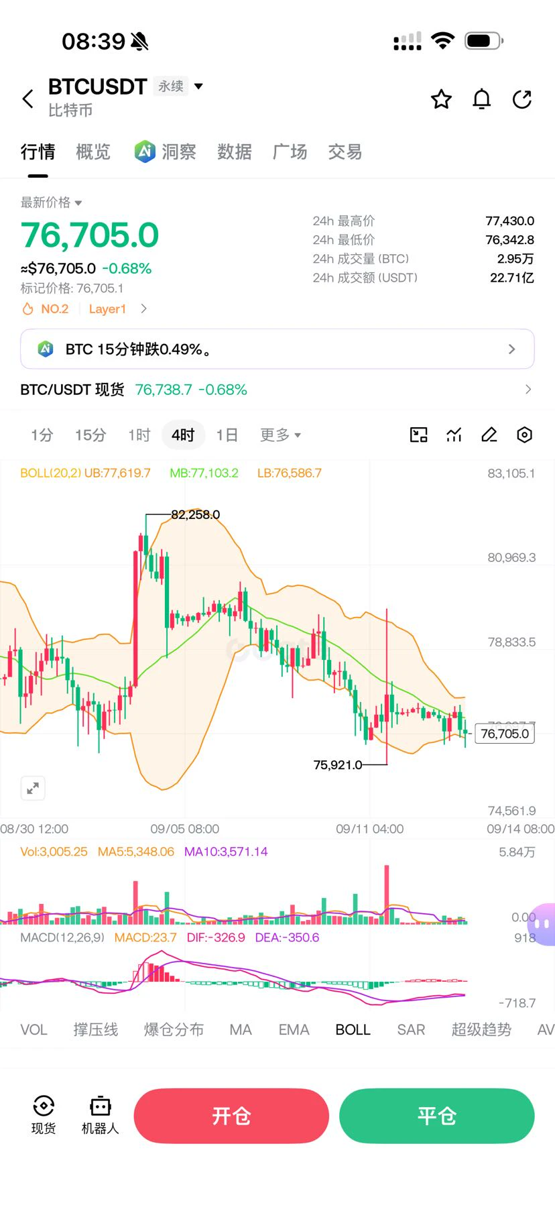Add BTCUSDT to favorites with star icon
This screenshot has width=555, height=1207.
click(x=441, y=99)
